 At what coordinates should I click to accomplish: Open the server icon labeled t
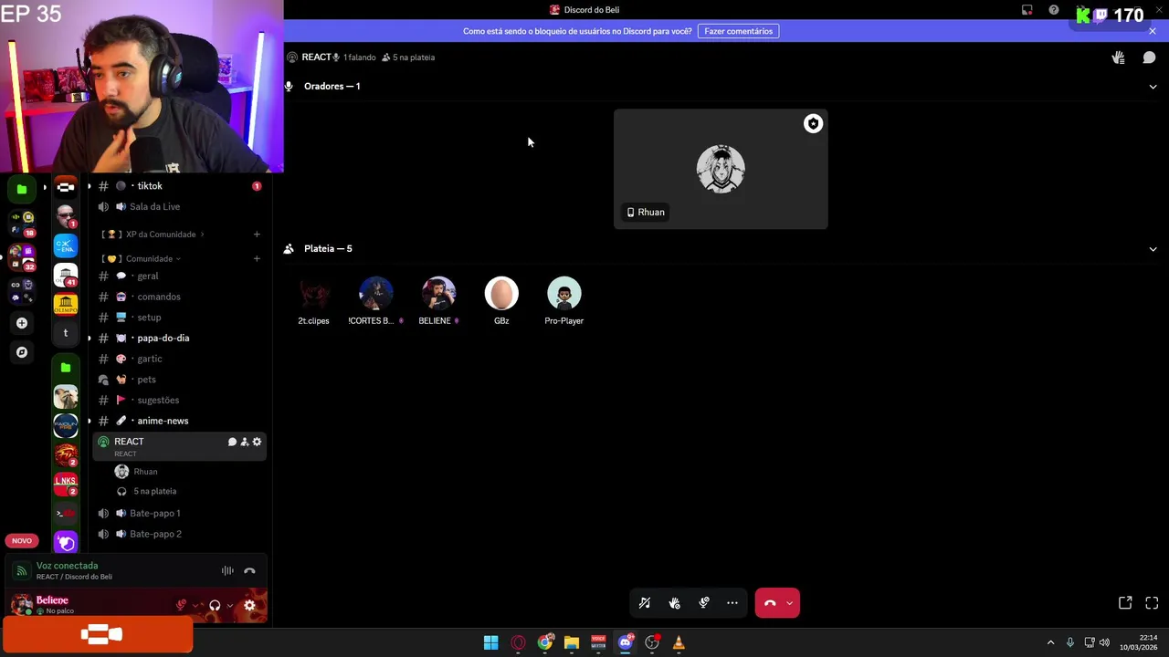pos(66,334)
